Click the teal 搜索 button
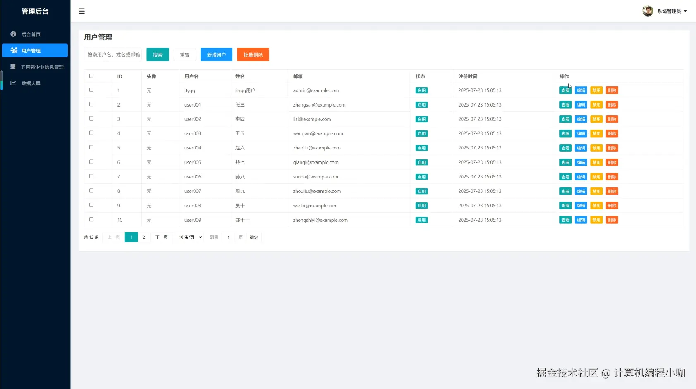This screenshot has height=389, width=696. point(158,55)
